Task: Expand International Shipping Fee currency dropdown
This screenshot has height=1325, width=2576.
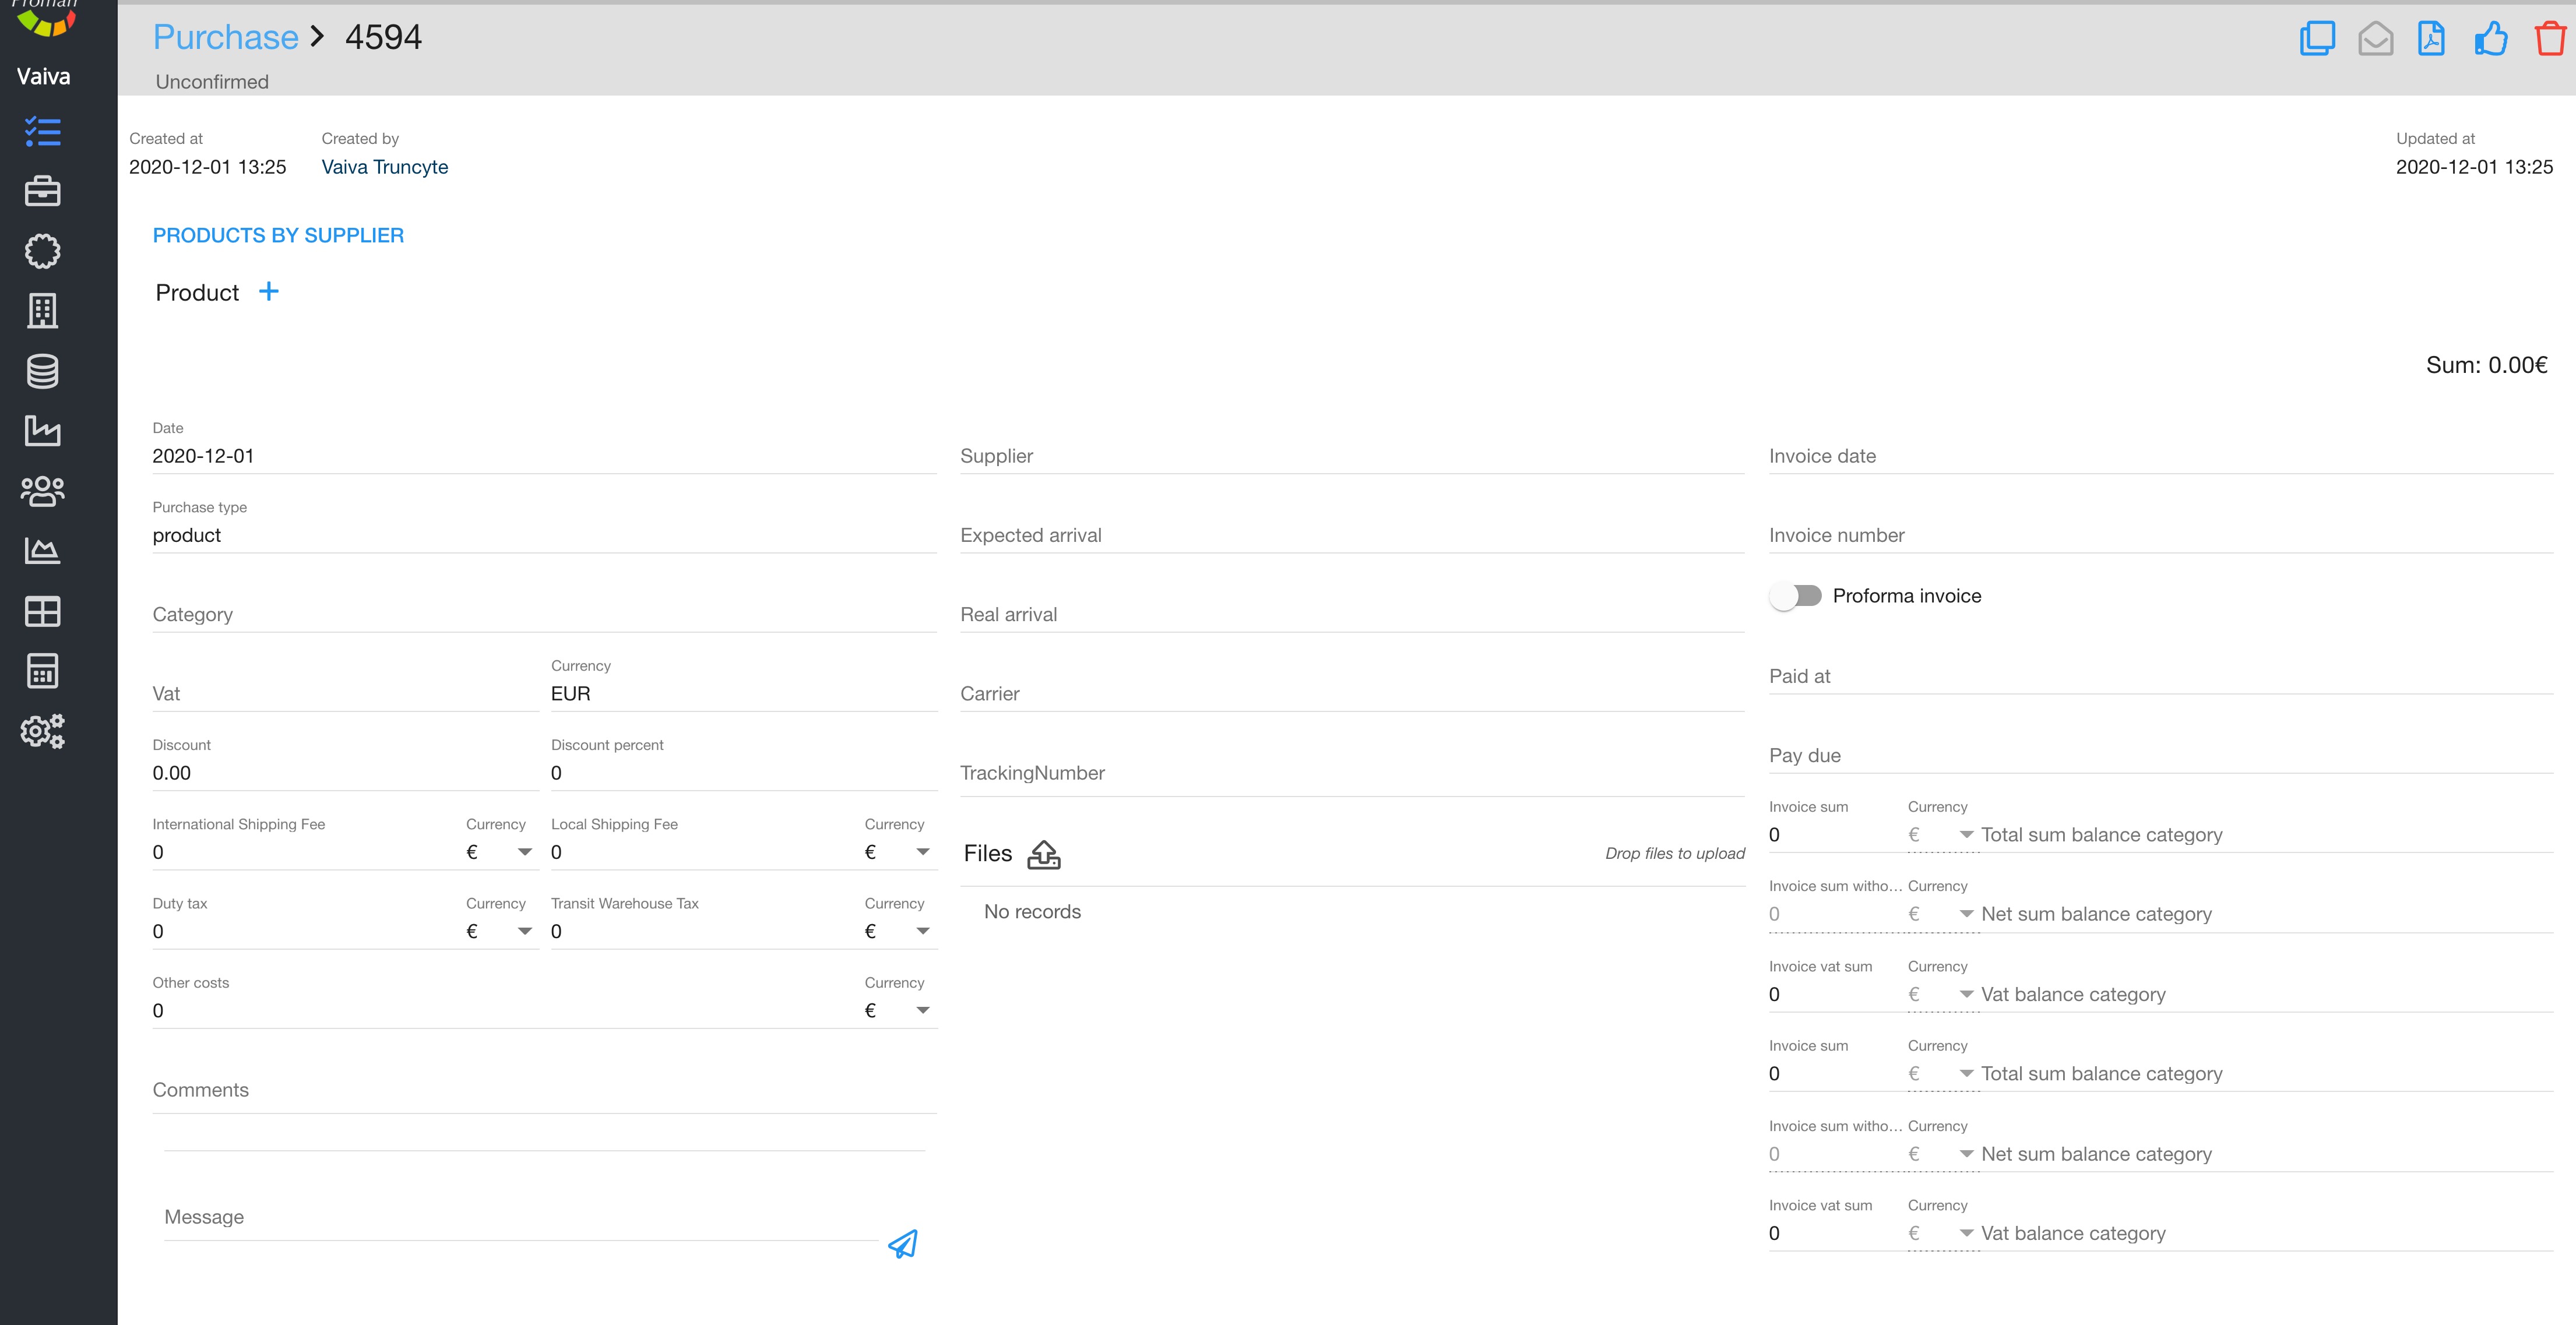Action: point(523,852)
